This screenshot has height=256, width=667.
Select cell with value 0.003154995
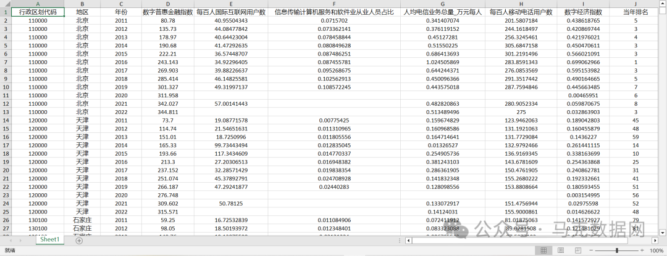tap(583, 195)
